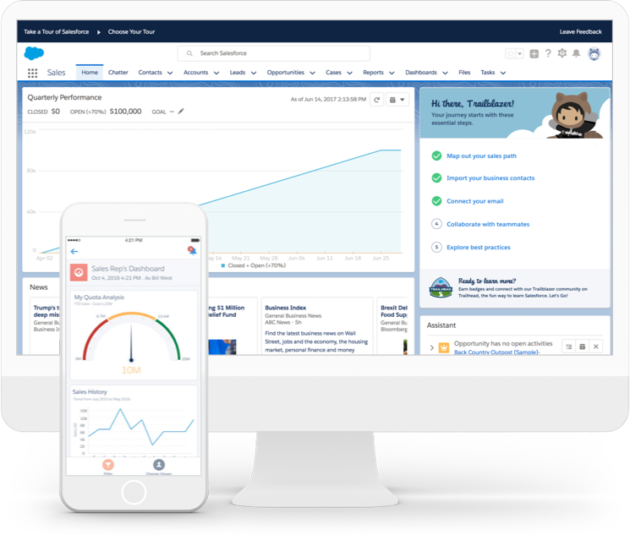The image size is (630, 535).
Task: Open the Contacts tab
Action: 150,73
